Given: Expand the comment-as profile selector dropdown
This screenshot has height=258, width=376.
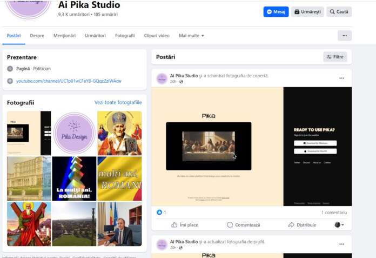Looking at the screenshot, I should 339,225.
